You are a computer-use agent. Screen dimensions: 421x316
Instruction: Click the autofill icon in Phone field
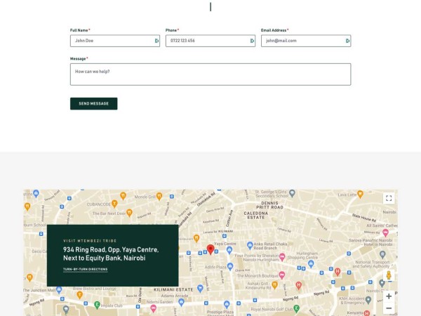point(252,41)
